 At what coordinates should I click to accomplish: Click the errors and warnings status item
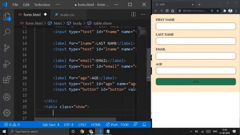[12, 124]
